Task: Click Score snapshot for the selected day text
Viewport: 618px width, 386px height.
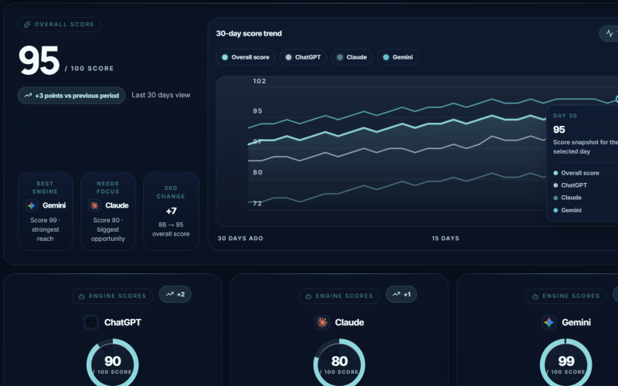Action: click(586, 147)
